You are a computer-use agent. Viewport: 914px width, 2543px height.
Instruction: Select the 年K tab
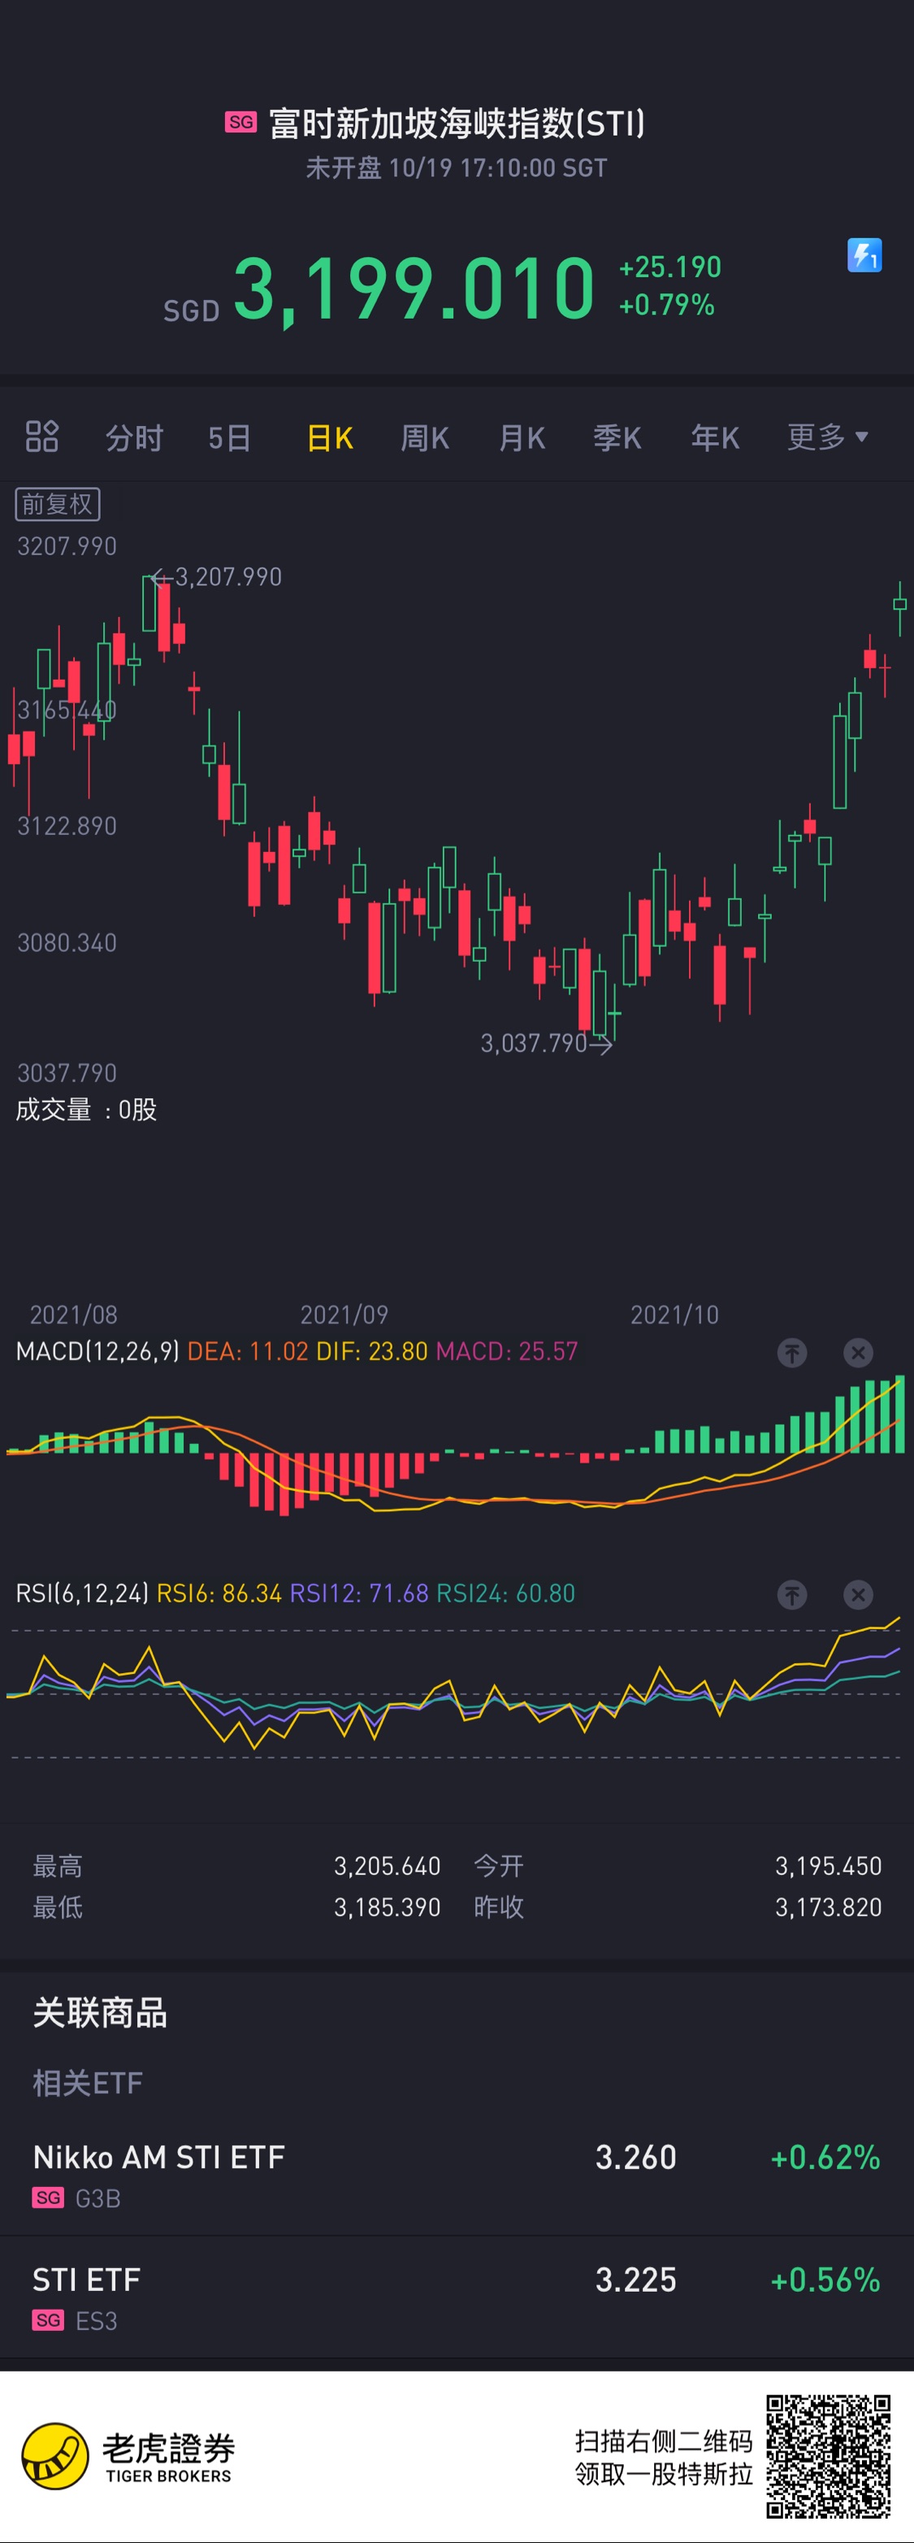coord(715,437)
